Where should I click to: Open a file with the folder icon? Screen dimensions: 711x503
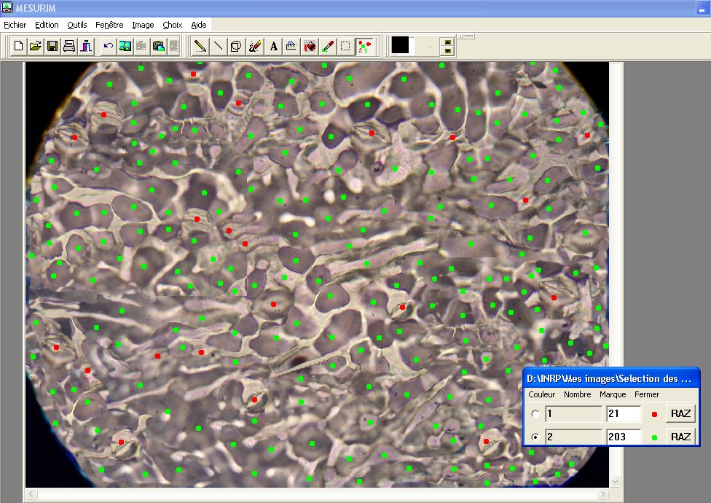point(36,46)
